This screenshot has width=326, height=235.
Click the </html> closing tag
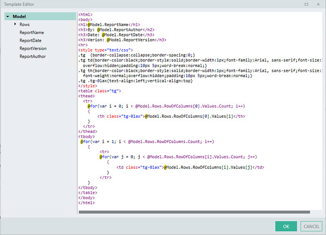point(86,203)
